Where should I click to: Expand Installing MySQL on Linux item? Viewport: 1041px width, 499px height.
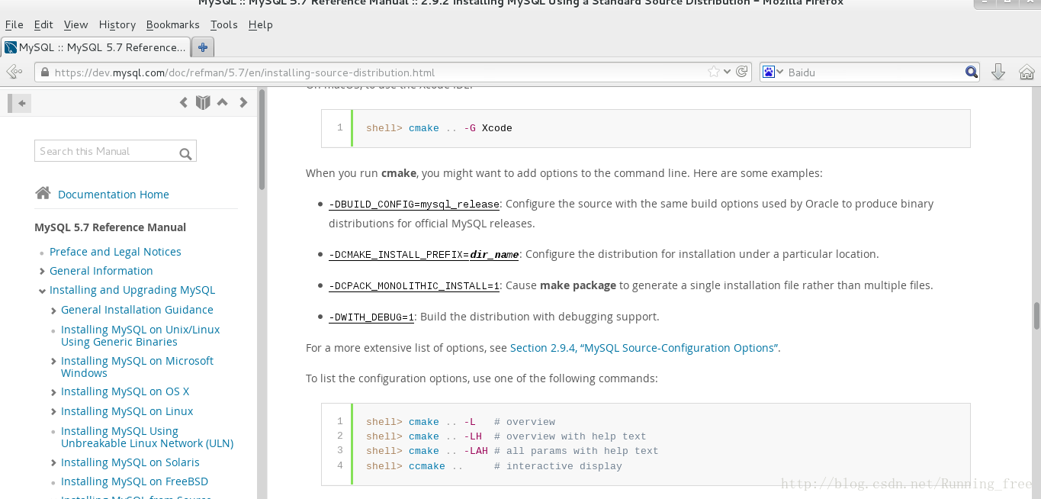[53, 412]
